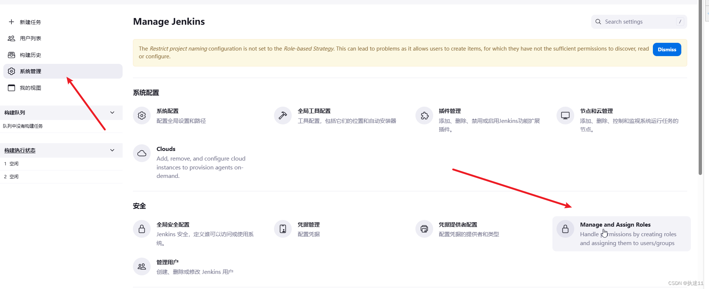Open the 凭据提供者配置 link
The image size is (709, 289).
coord(458,225)
